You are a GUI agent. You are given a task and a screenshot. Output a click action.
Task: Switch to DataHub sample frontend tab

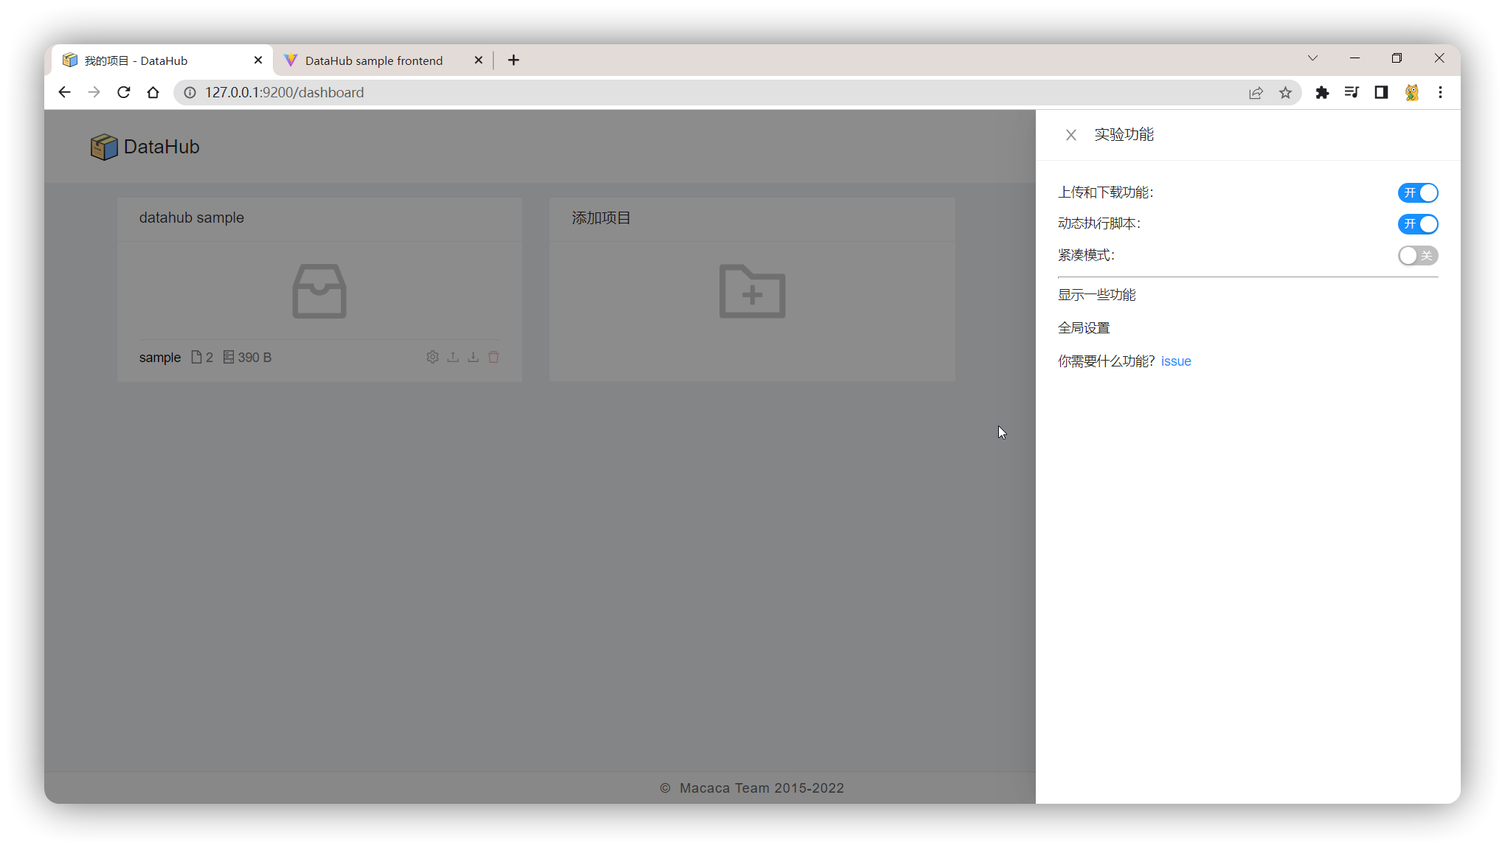pyautogui.click(x=373, y=60)
